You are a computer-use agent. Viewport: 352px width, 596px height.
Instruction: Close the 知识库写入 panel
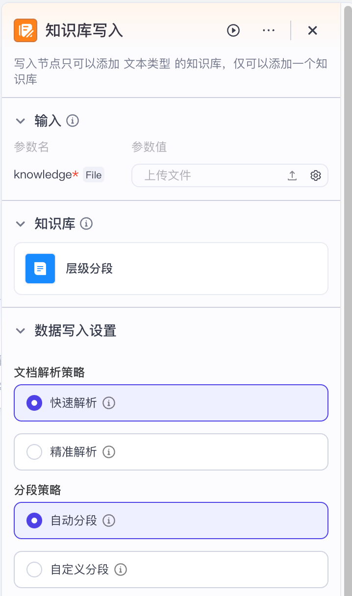(x=312, y=30)
